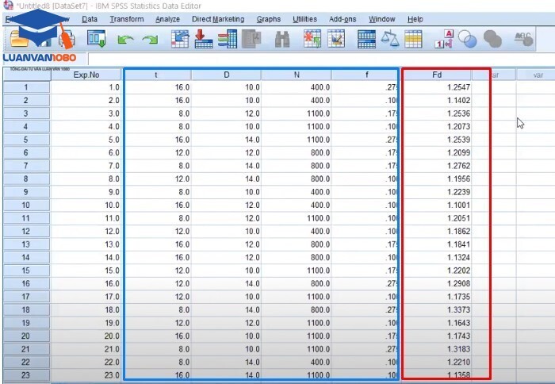Click Fd cell with value 1.2762
Screen dimensions: 555x384
[x=438, y=166]
